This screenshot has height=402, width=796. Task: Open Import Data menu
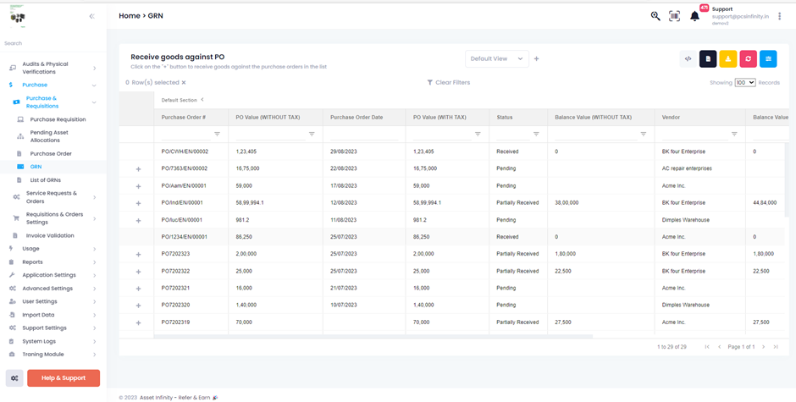point(53,315)
